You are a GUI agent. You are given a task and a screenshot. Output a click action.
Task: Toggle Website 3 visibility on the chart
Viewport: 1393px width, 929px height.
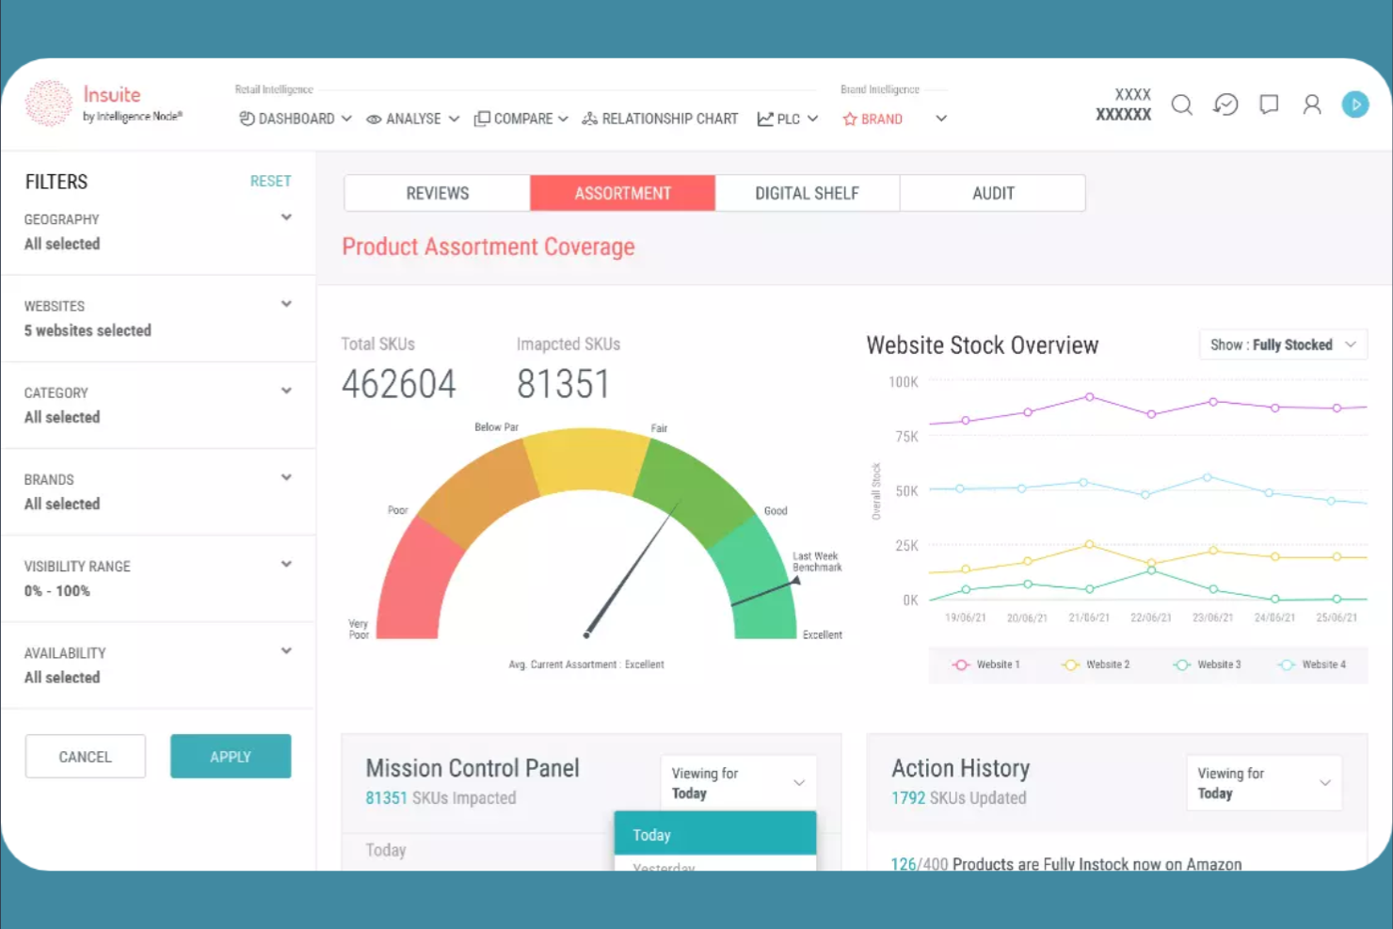pyautogui.click(x=1208, y=664)
